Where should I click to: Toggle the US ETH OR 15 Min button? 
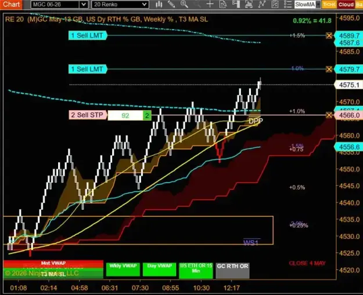point(196,271)
